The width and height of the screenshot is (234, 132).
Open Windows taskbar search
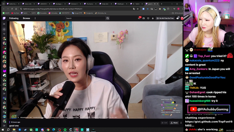click(x=8, y=129)
